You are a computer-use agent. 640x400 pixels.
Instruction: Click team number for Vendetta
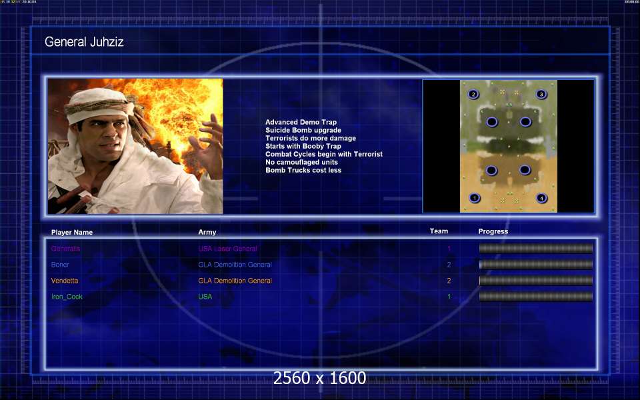[449, 281]
